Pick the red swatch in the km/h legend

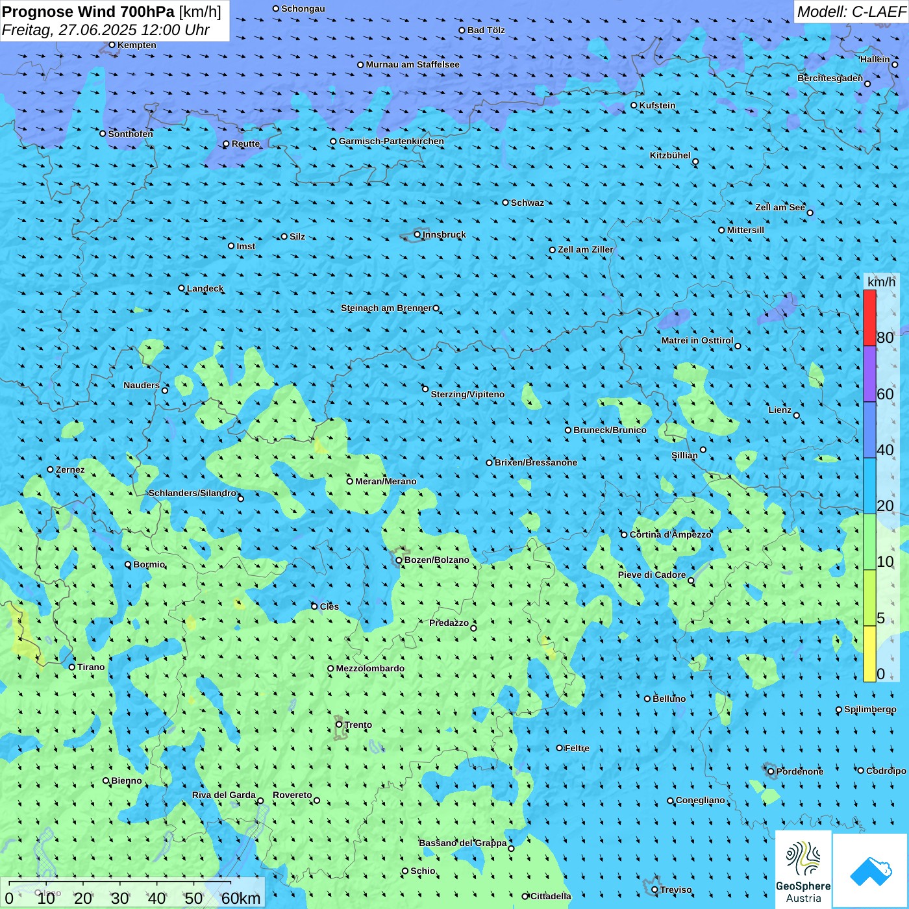pos(869,318)
